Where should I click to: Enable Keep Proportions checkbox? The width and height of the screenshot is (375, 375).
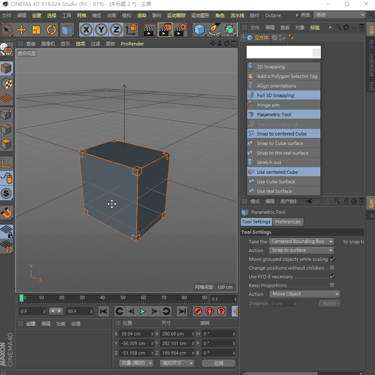coord(332,285)
